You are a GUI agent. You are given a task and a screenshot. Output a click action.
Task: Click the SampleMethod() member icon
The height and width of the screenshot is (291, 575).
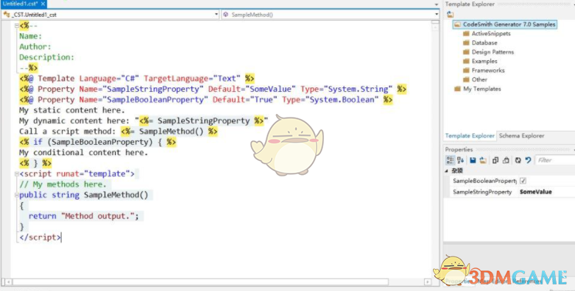(225, 15)
